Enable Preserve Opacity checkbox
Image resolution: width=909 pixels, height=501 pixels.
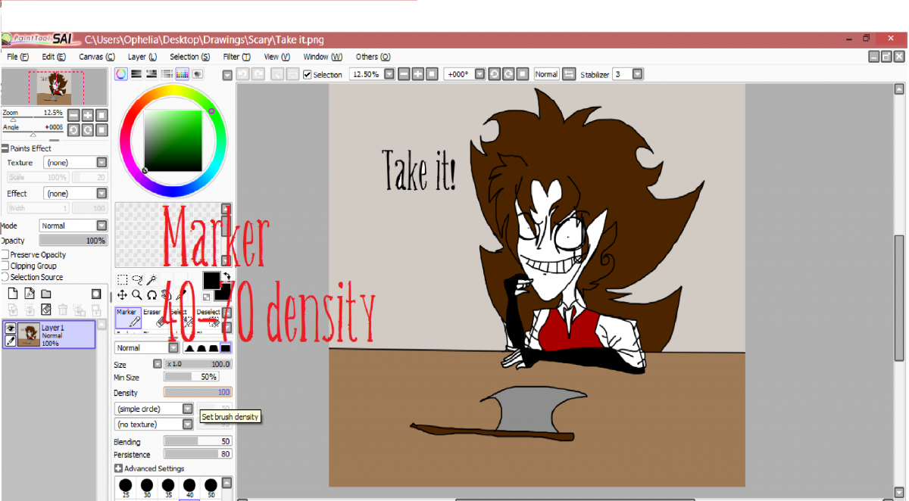(5, 255)
